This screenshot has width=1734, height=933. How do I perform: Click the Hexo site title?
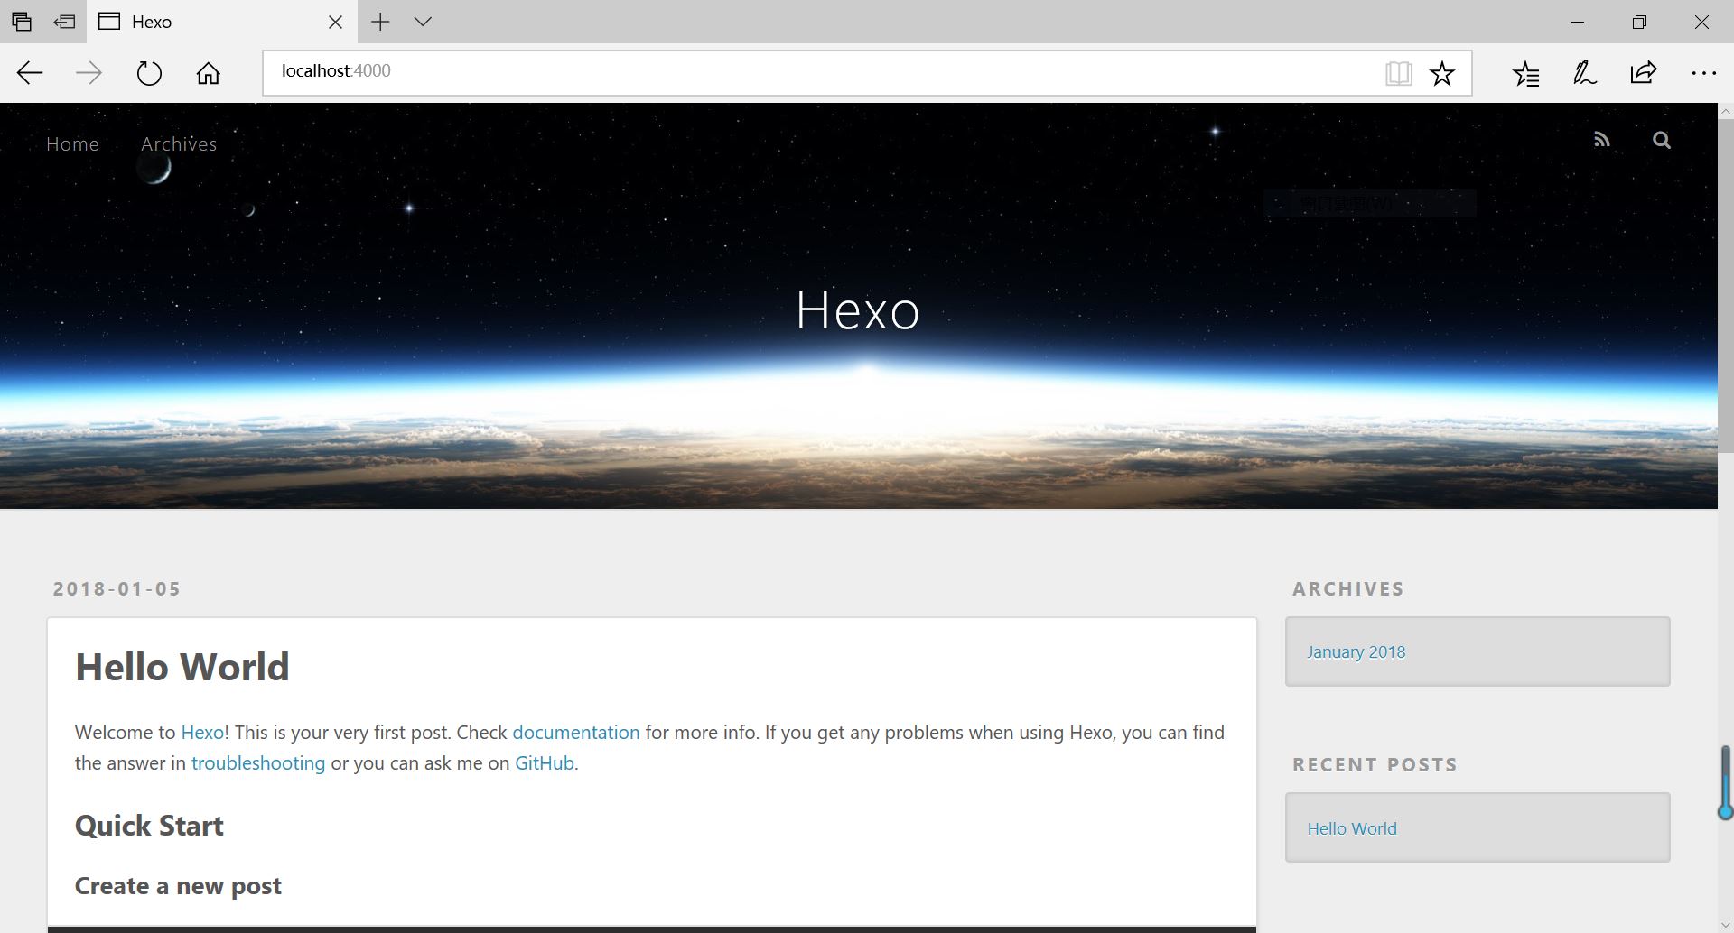coord(858,310)
